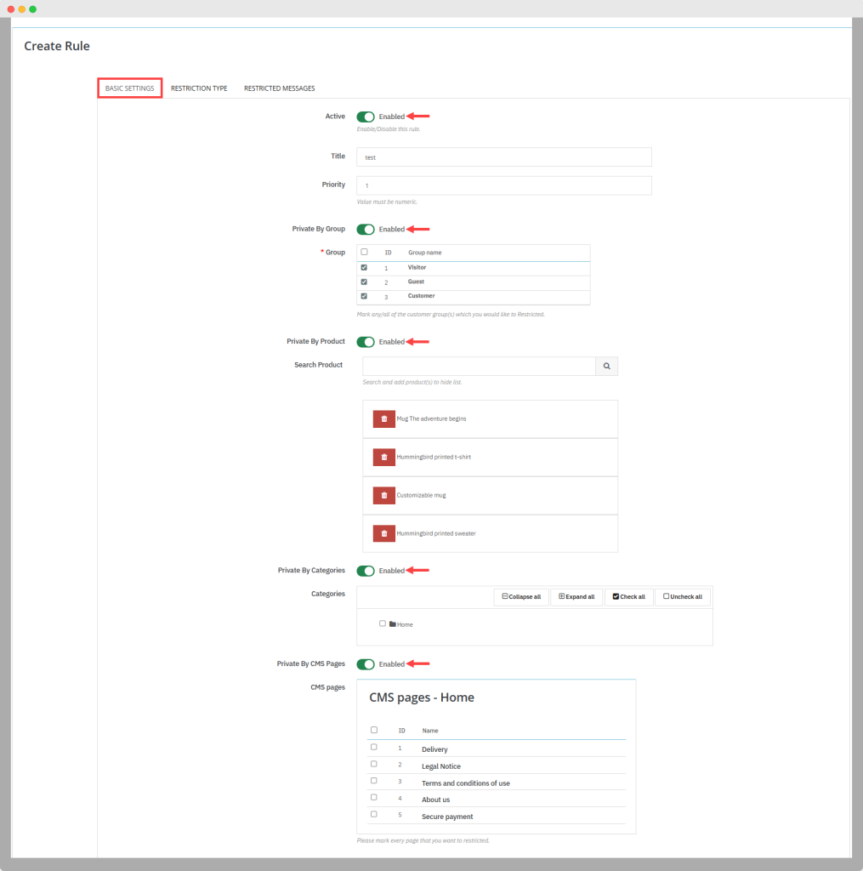Screen dimensions: 863x871
Task: Remove Hummingbird printed t-shirt from list
Action: pyautogui.click(x=383, y=458)
